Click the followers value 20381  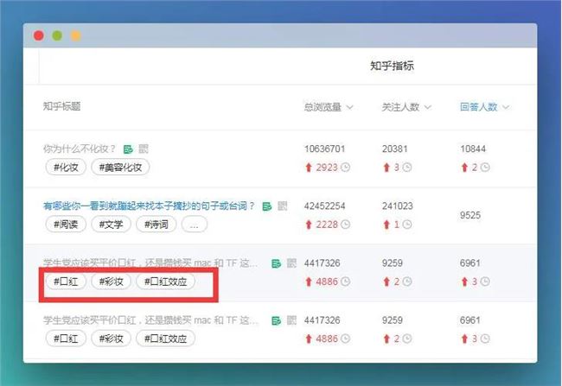[x=394, y=149]
